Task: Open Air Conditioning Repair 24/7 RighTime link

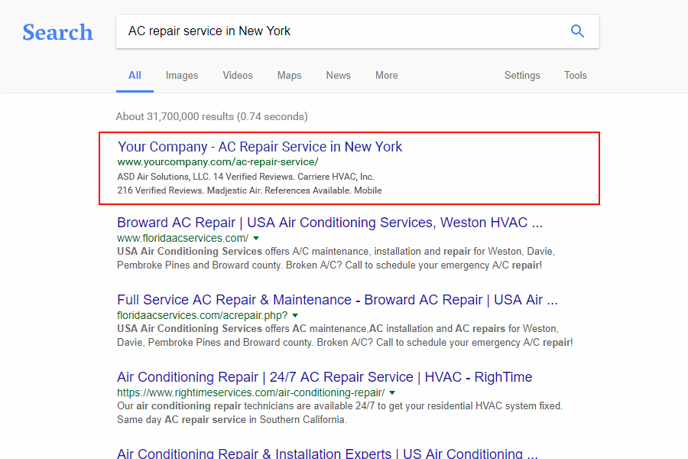Action: pos(324,377)
